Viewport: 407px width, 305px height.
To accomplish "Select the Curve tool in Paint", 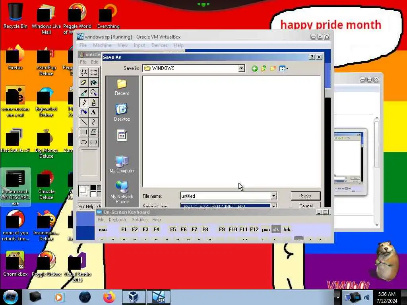I will (94, 122).
